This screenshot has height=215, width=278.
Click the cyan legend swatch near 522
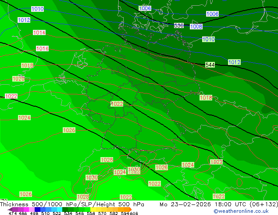tap(60, 209)
